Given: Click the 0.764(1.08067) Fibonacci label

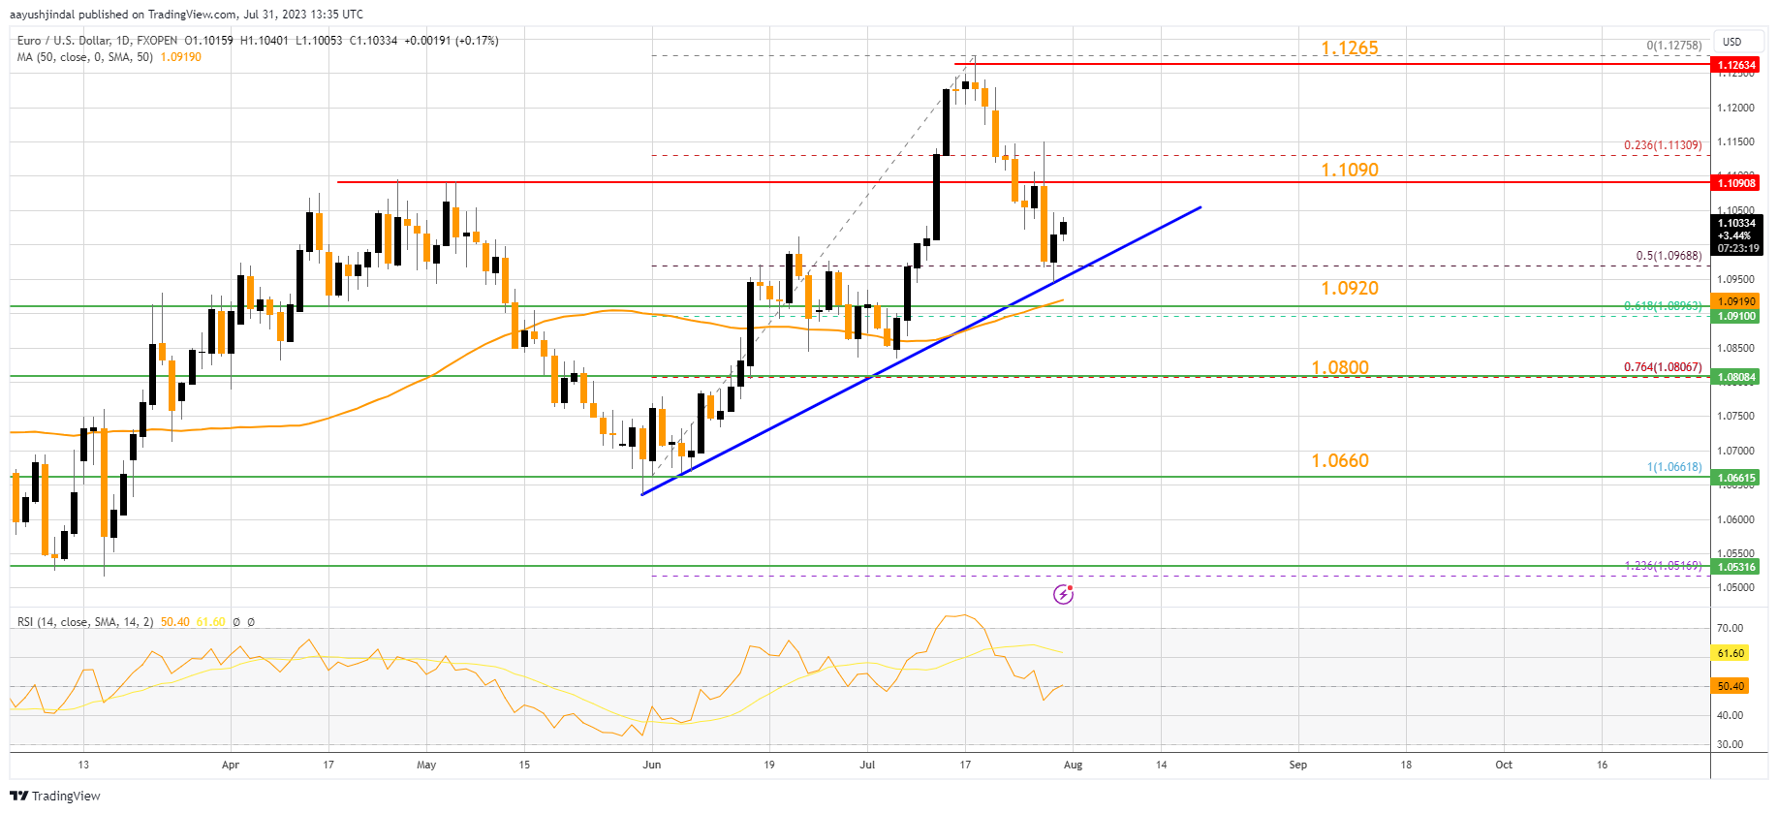Looking at the screenshot, I should click(1663, 367).
